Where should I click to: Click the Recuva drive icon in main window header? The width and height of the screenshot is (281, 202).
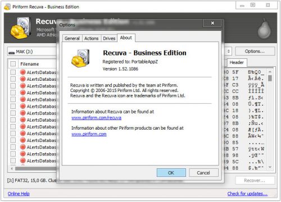[21, 28]
